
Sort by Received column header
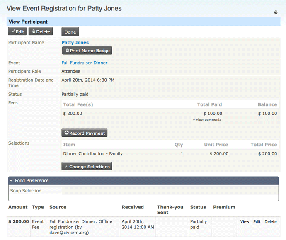[x=133, y=207]
